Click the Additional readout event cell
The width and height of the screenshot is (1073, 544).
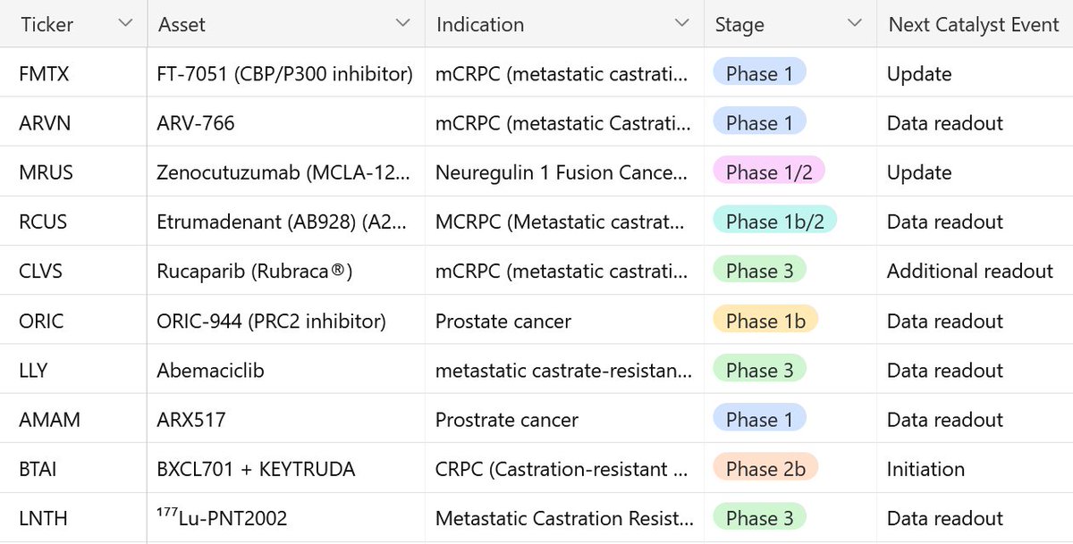(975, 271)
